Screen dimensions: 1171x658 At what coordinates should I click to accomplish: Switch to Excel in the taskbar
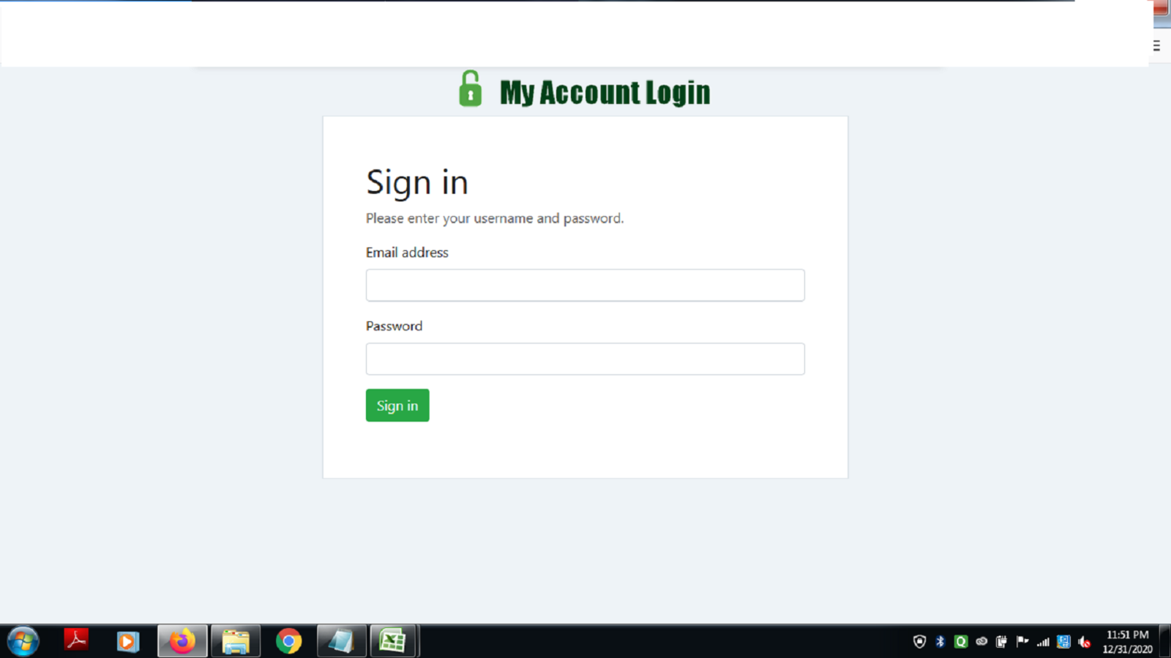point(394,641)
